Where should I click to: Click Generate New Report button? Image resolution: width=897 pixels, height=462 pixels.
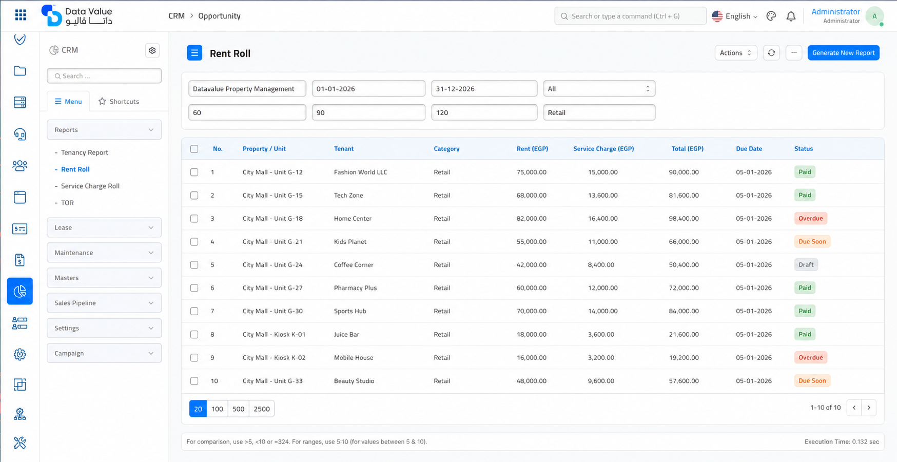point(843,53)
